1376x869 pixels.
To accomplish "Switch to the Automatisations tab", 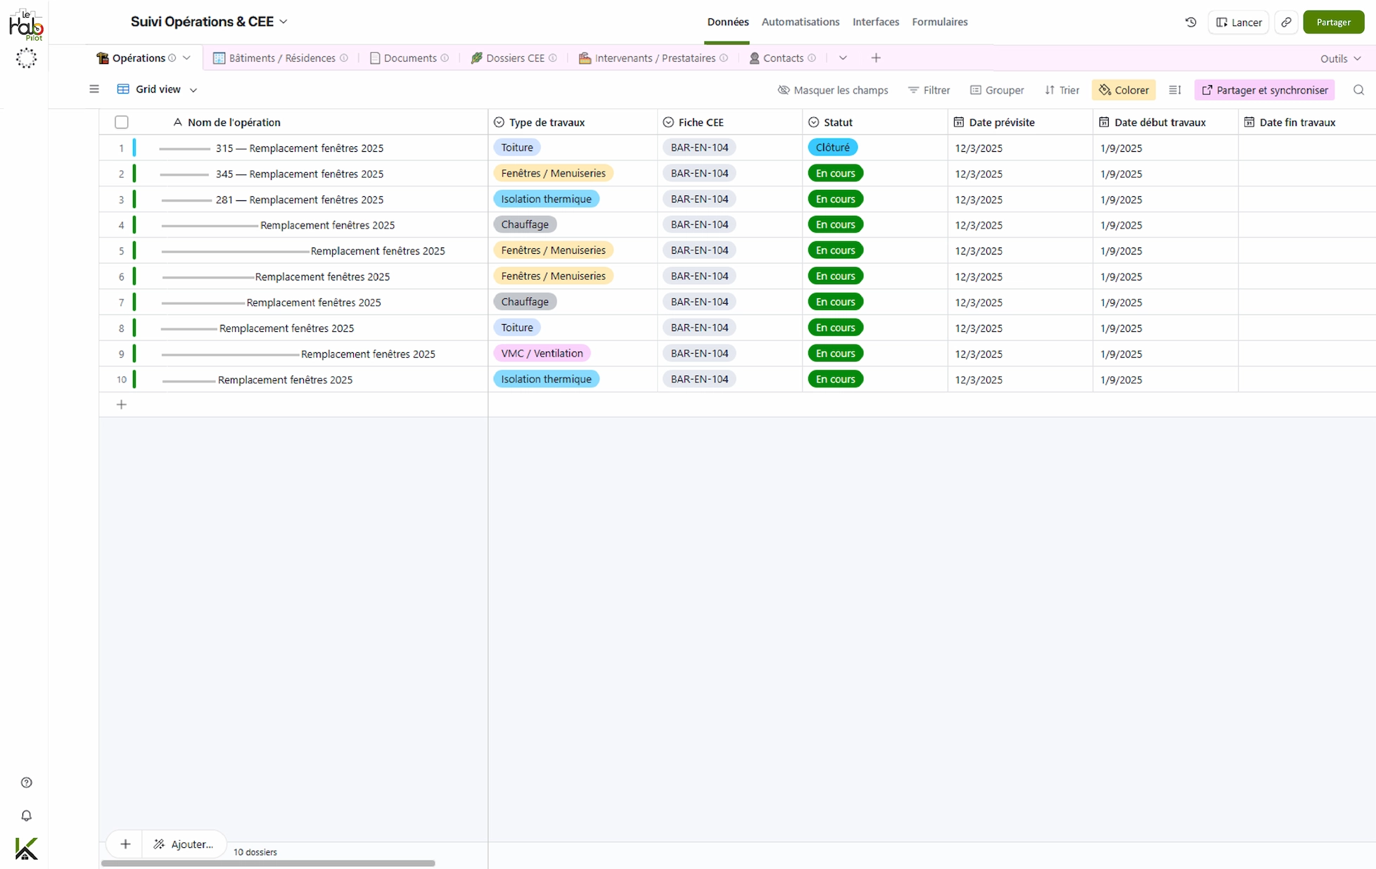I will (801, 22).
